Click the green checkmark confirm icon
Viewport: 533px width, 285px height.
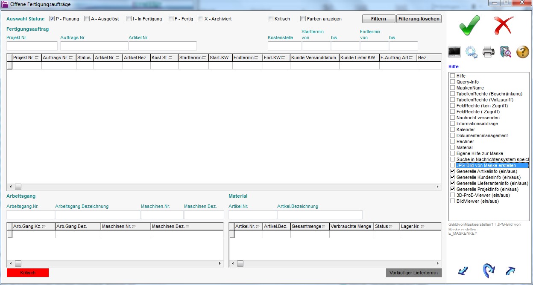(x=470, y=26)
